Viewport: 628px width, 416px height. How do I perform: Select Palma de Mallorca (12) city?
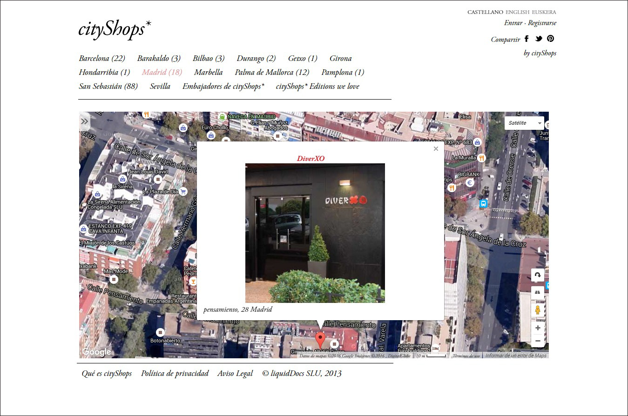coord(272,72)
